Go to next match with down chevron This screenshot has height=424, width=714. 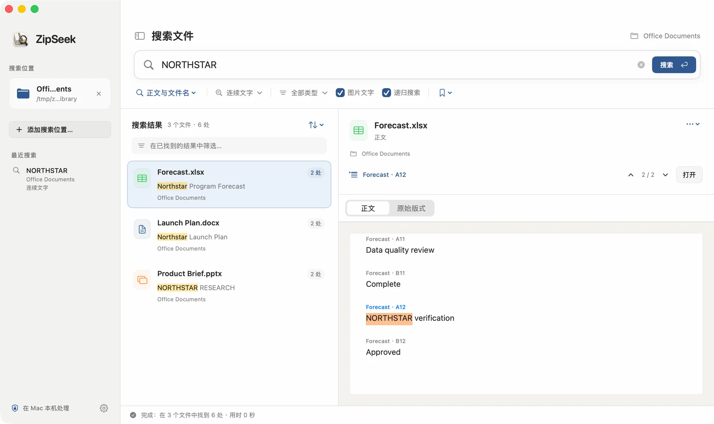[x=665, y=175]
